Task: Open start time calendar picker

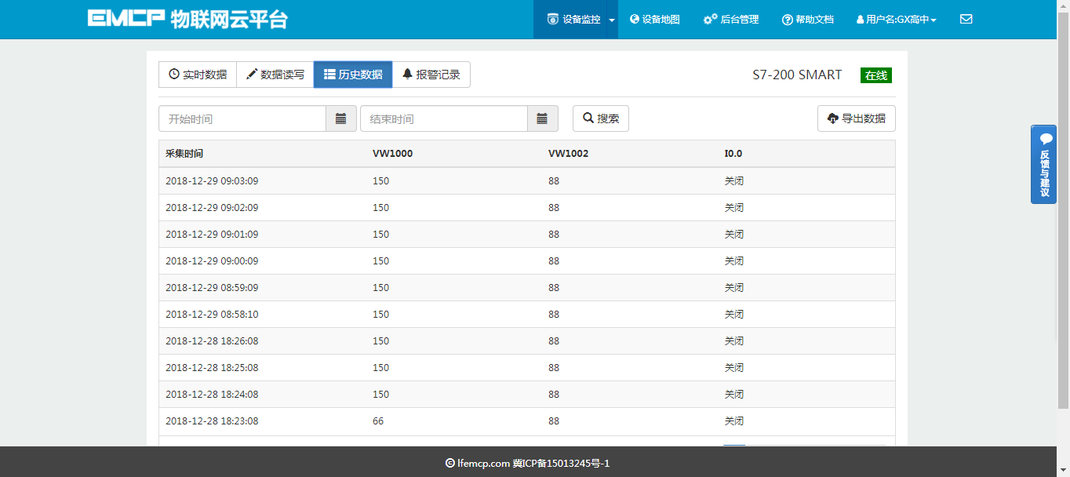Action: pyautogui.click(x=341, y=118)
